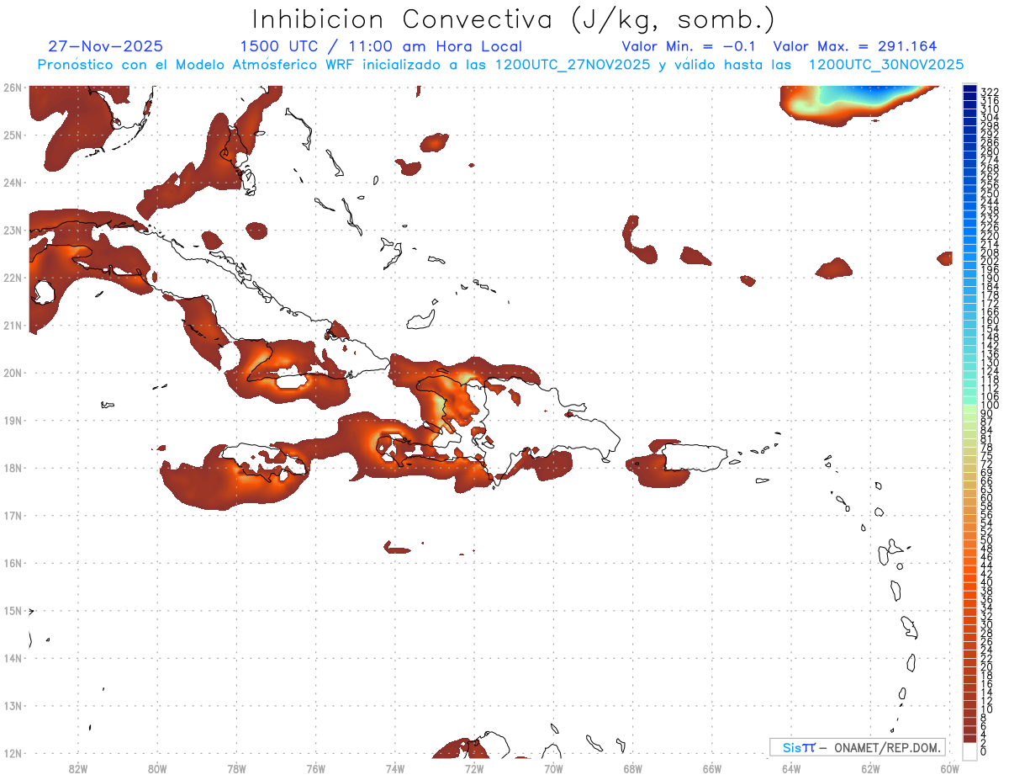Click the 60W longitude label
Image resolution: width=1009 pixels, height=780 pixels.
[950, 767]
